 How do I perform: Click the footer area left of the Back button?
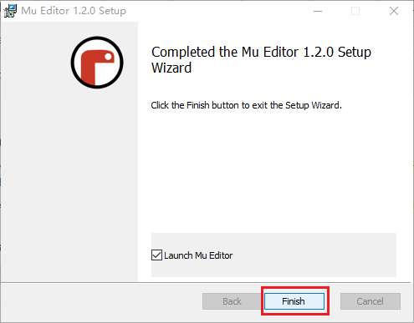[x=102, y=302]
